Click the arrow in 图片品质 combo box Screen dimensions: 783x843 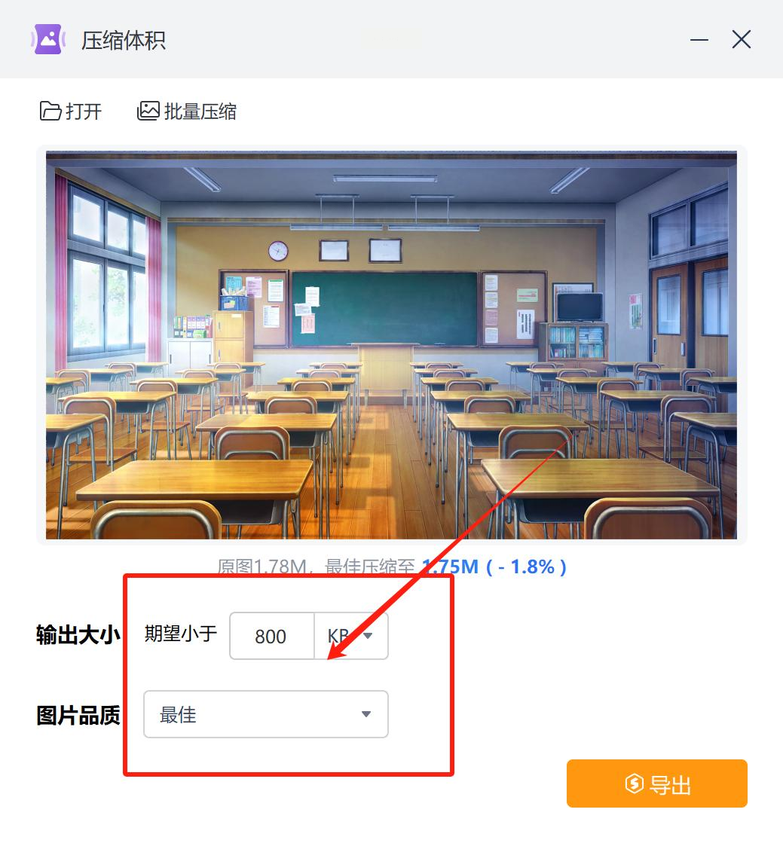pyautogui.click(x=366, y=714)
